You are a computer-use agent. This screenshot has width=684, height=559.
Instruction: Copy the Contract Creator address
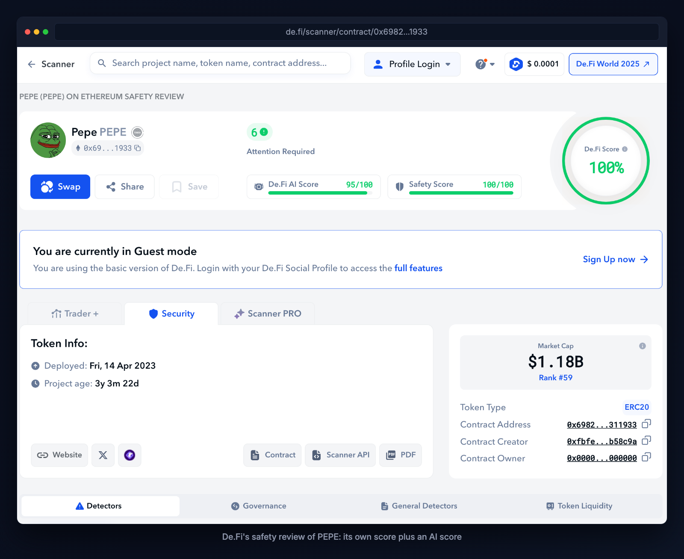(x=646, y=441)
